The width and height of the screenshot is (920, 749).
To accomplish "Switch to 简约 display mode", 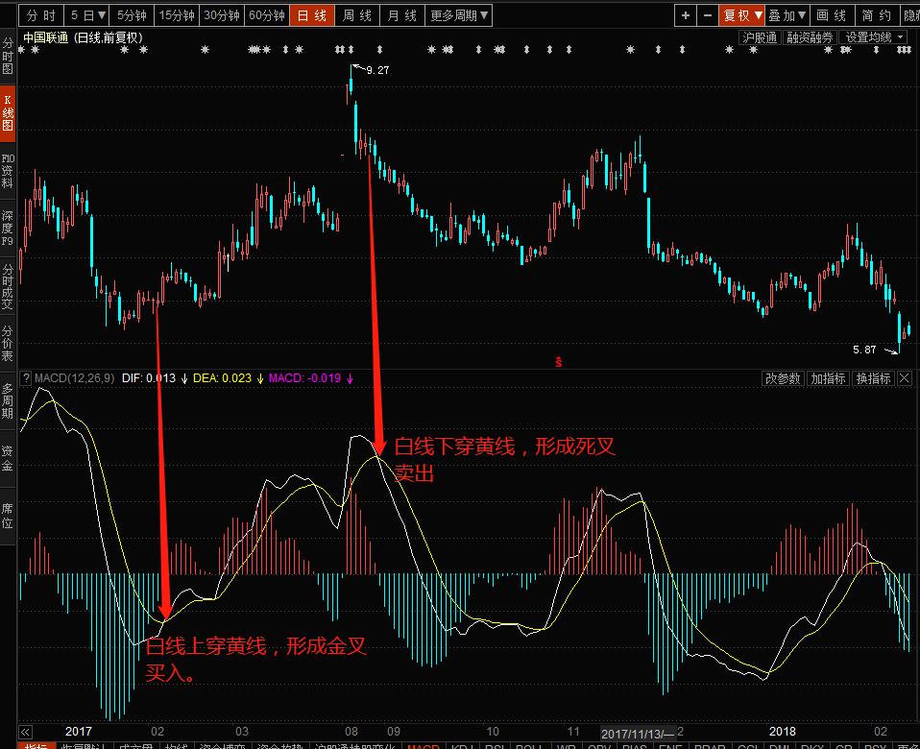I will click(875, 15).
